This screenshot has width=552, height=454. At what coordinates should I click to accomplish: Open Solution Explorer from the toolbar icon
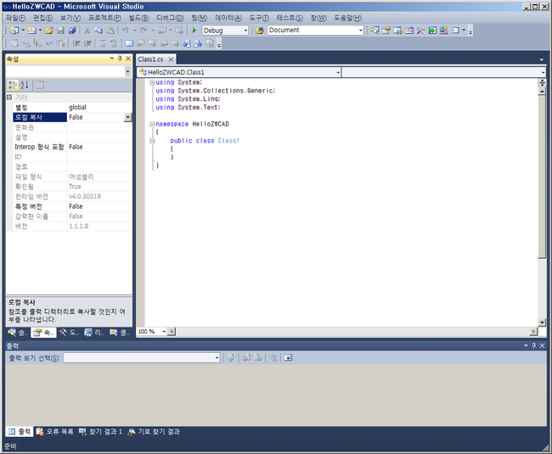tap(375, 31)
